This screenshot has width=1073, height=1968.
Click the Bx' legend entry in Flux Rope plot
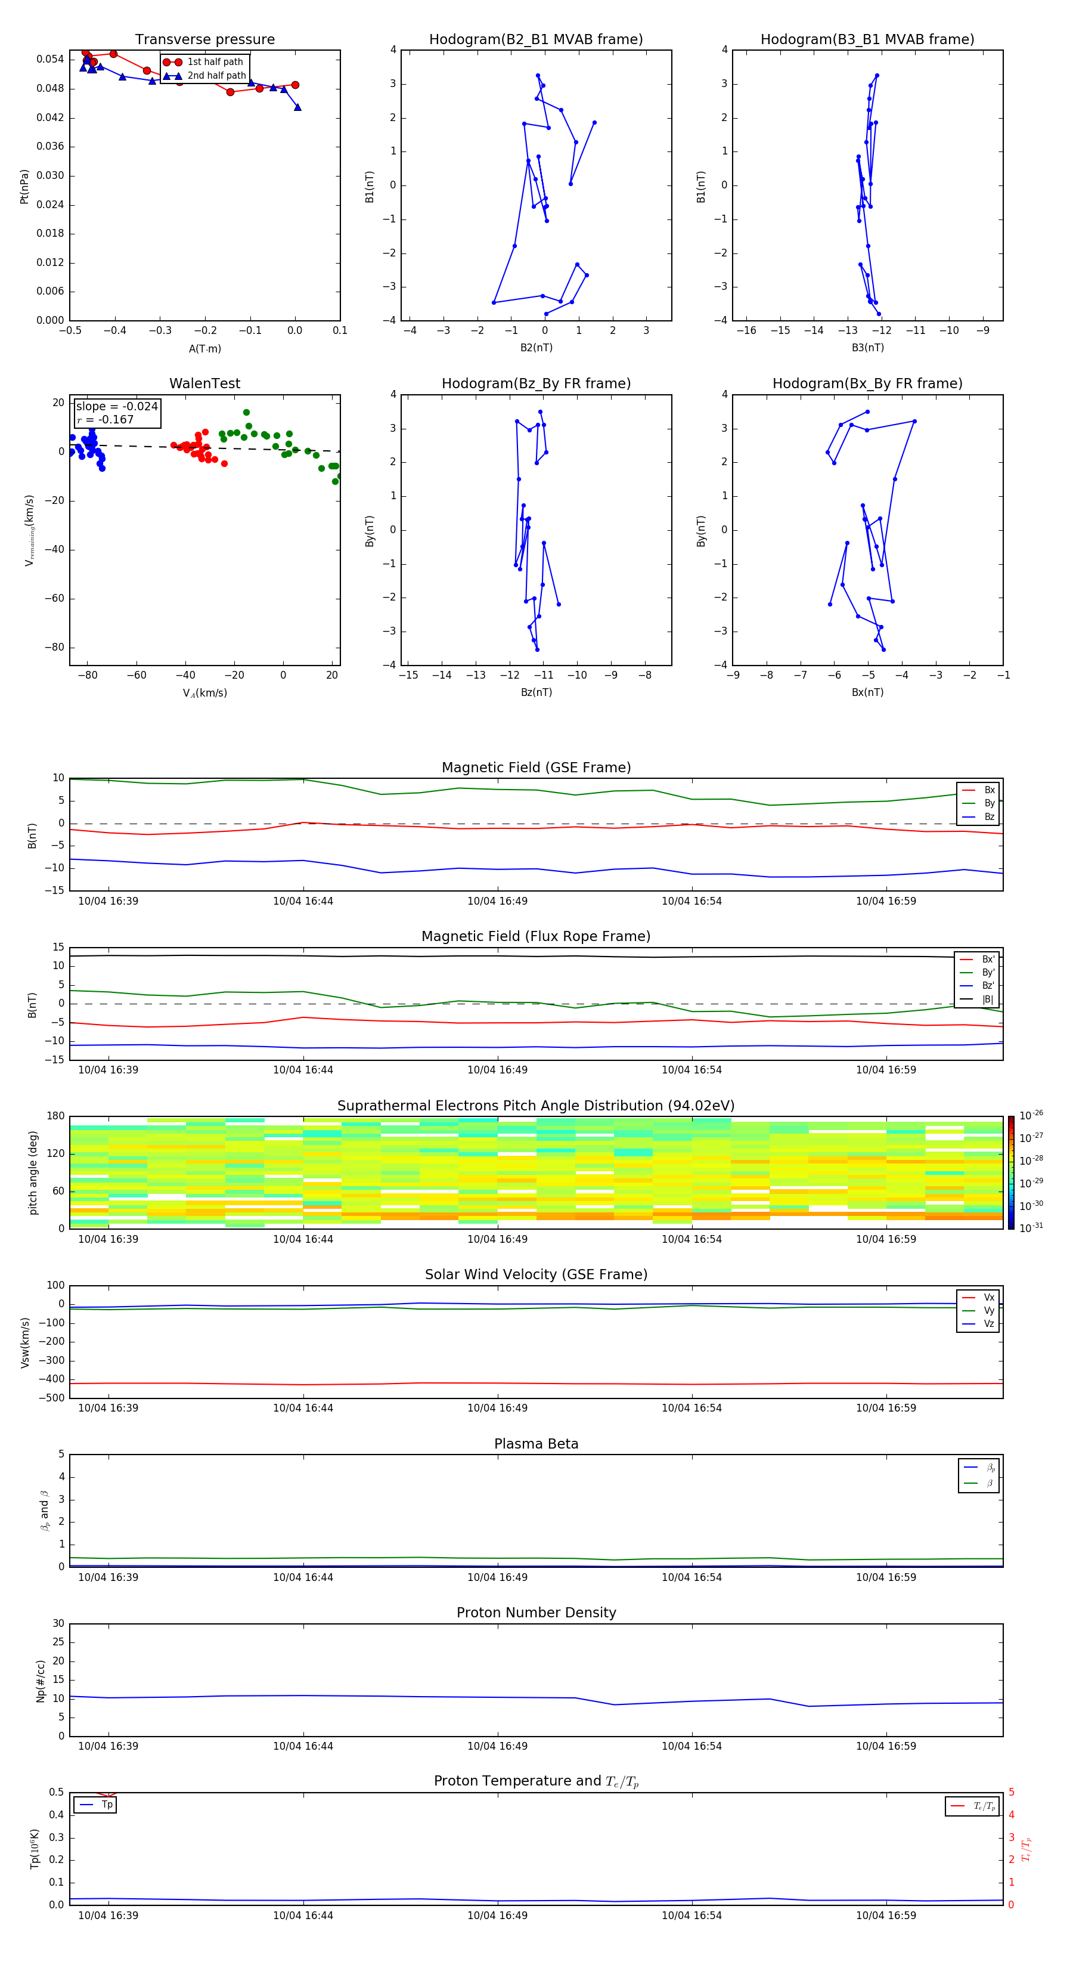pos(977,960)
